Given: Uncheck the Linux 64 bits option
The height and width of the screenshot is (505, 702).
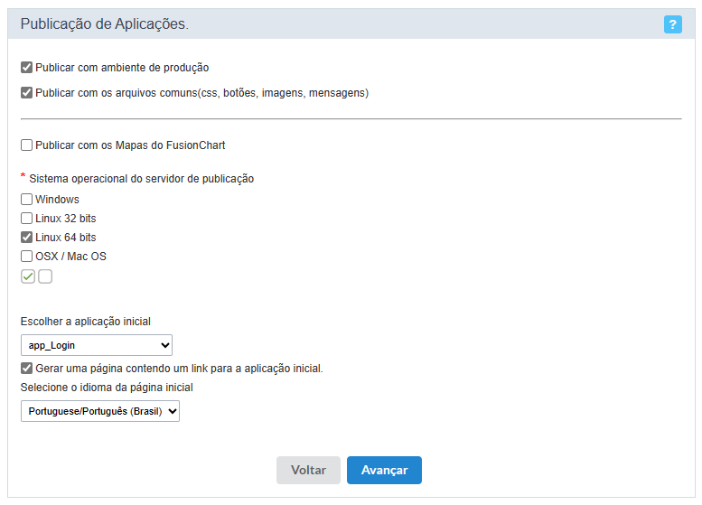Looking at the screenshot, I should pos(27,238).
